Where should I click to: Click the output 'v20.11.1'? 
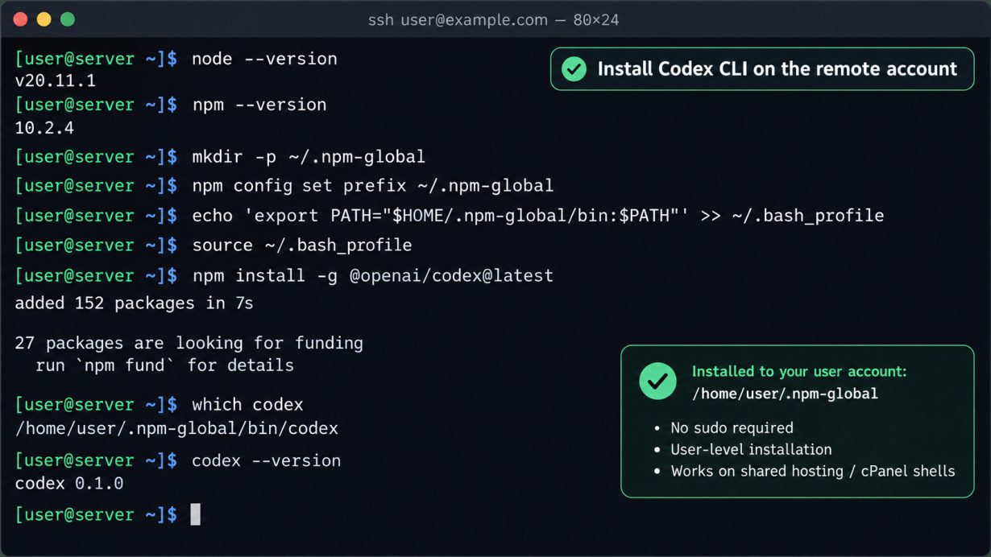[x=56, y=81]
